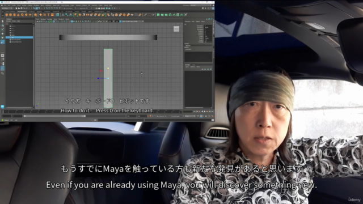The width and height of the screenshot is (363, 204).
Task: Click the Translate X value field
Action: coord(208,25)
